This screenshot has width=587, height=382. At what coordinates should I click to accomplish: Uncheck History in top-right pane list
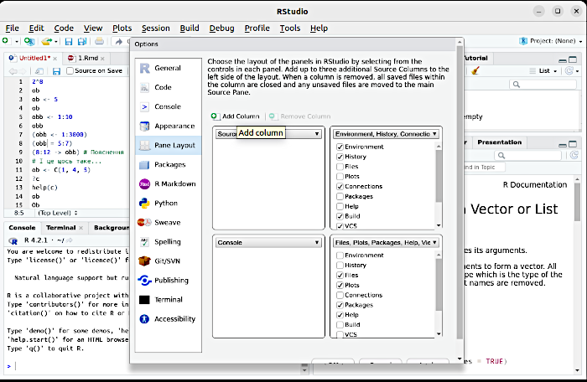click(x=340, y=157)
